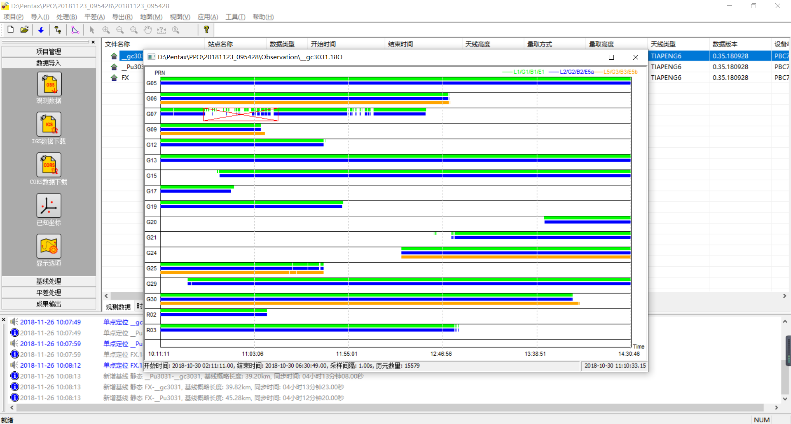Maximize the gc3031.18O observation chart window
Image resolution: width=791 pixels, height=424 pixels.
(x=611, y=57)
